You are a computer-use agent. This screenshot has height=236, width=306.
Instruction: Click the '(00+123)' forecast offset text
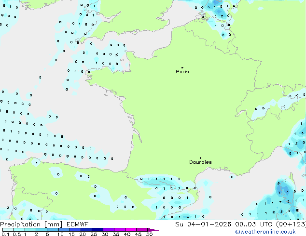[x=291, y=224]
